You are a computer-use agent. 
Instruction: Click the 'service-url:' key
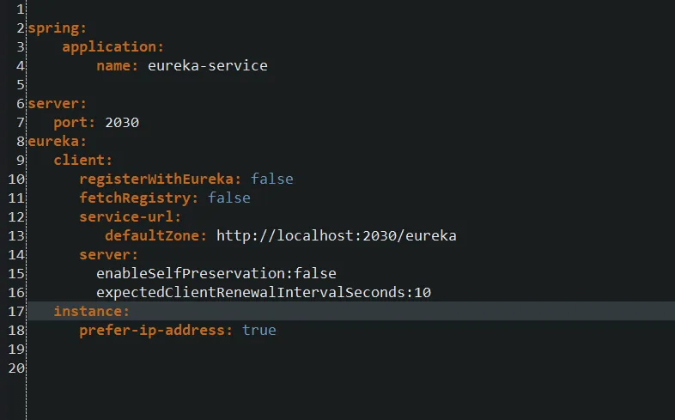click(130, 216)
